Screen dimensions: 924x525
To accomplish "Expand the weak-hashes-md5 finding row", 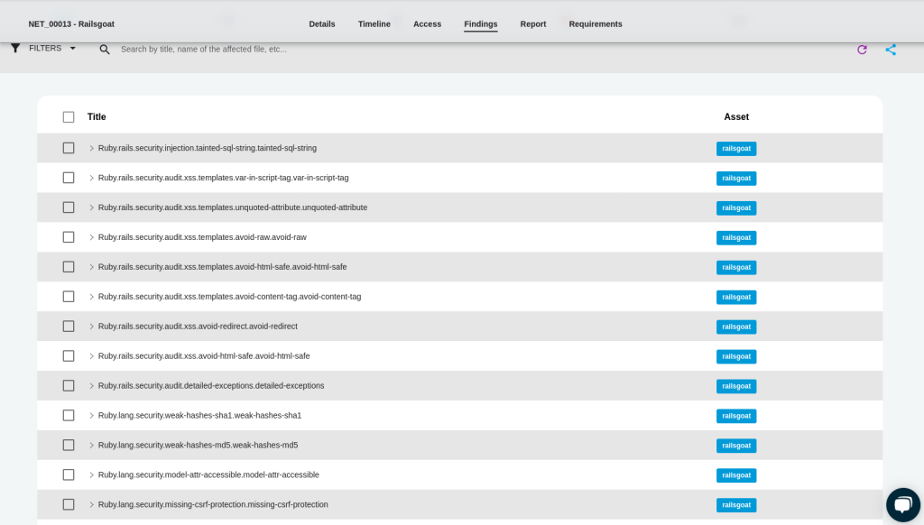I will 91,446.
